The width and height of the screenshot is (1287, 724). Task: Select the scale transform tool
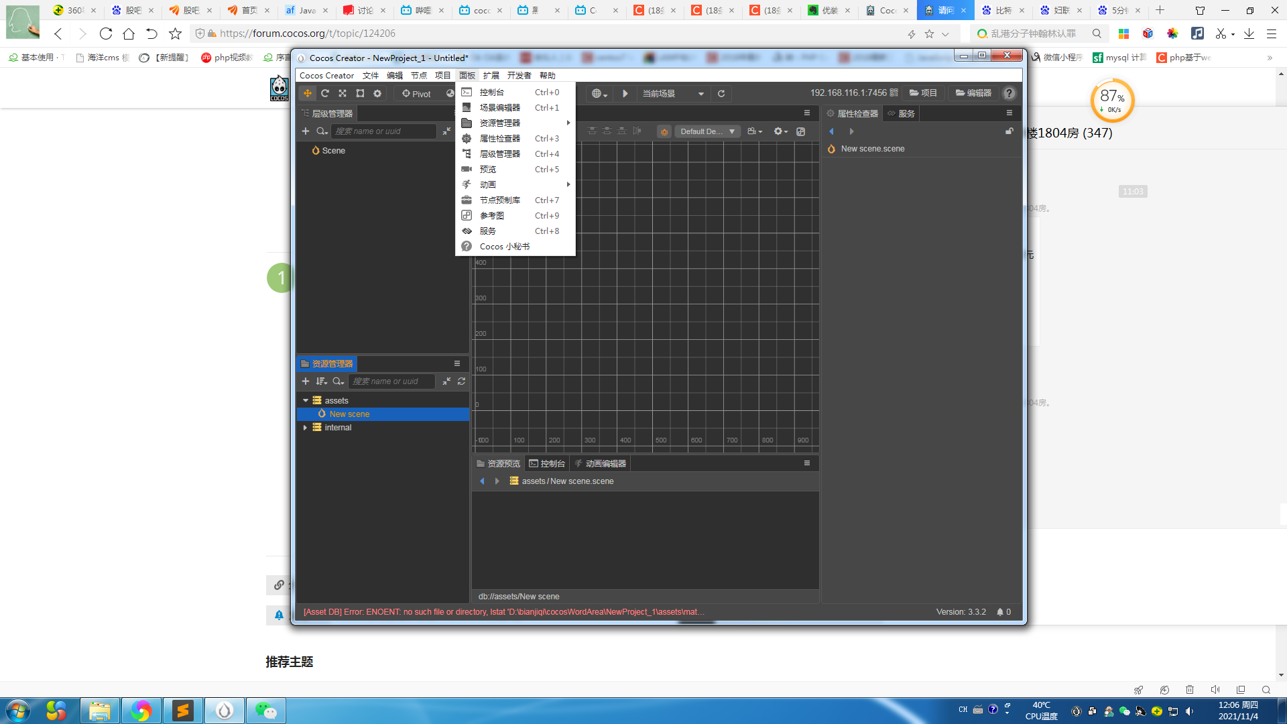tap(343, 94)
